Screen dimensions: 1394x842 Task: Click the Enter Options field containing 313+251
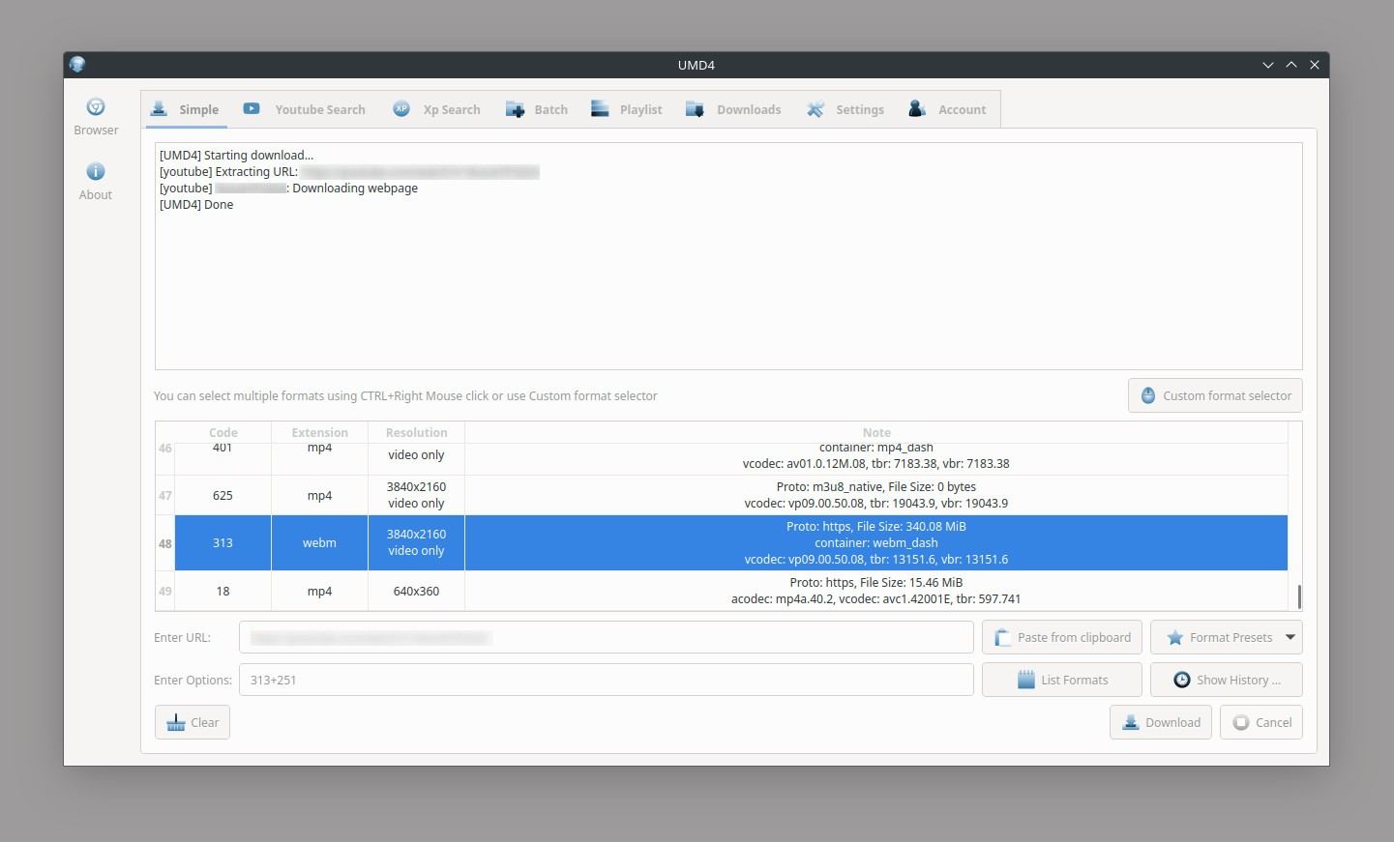[x=607, y=680]
